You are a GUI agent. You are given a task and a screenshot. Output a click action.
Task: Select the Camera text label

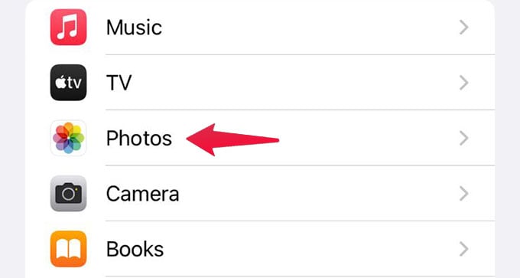[142, 194]
